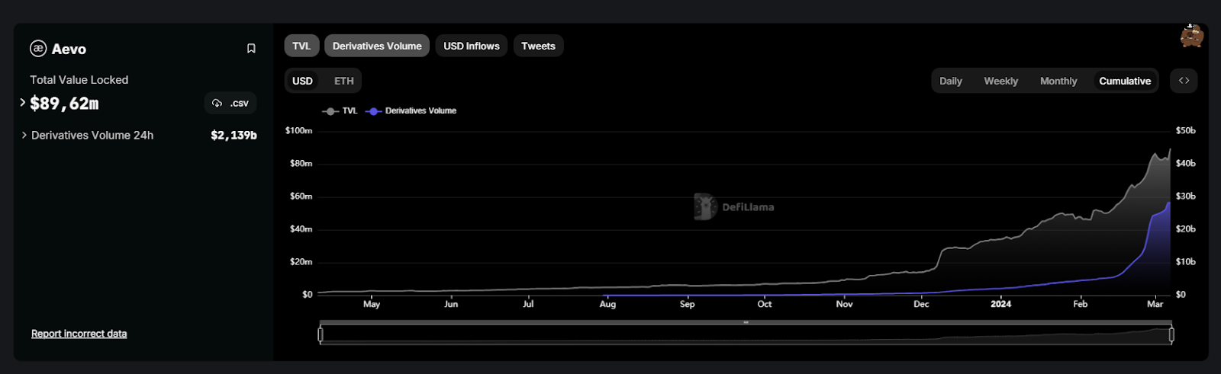This screenshot has width=1221, height=374.
Task: Click the $89,62m TVL value
Action: point(64,104)
